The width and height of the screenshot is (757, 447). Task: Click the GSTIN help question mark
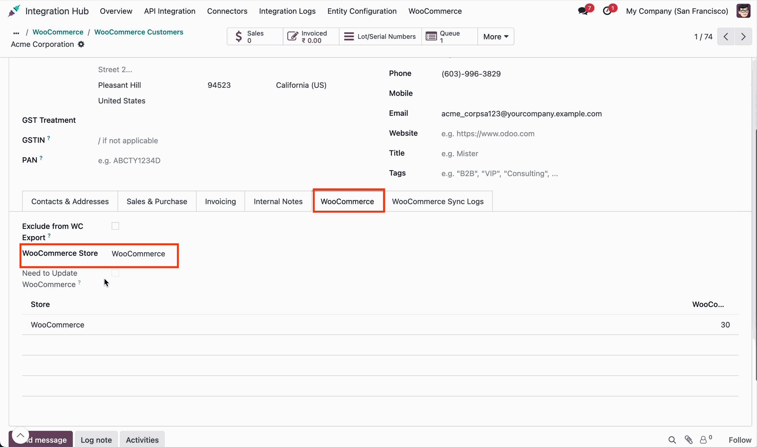(48, 138)
